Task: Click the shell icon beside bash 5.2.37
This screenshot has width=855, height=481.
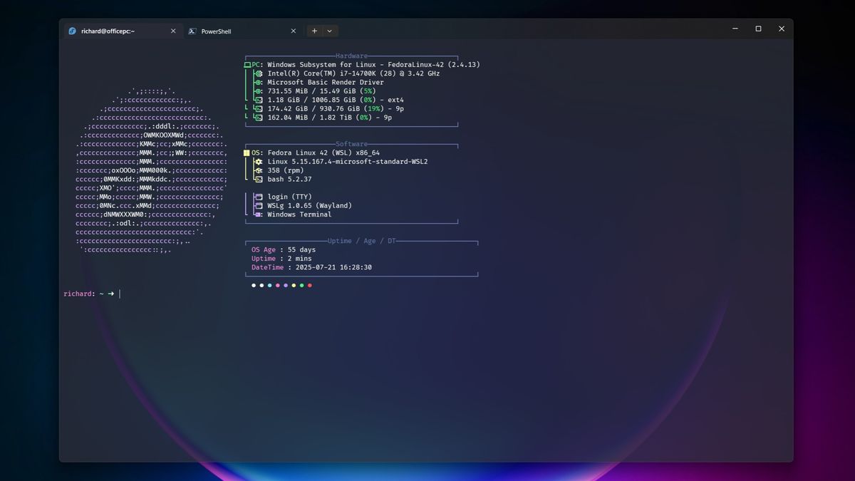Action: click(258, 179)
